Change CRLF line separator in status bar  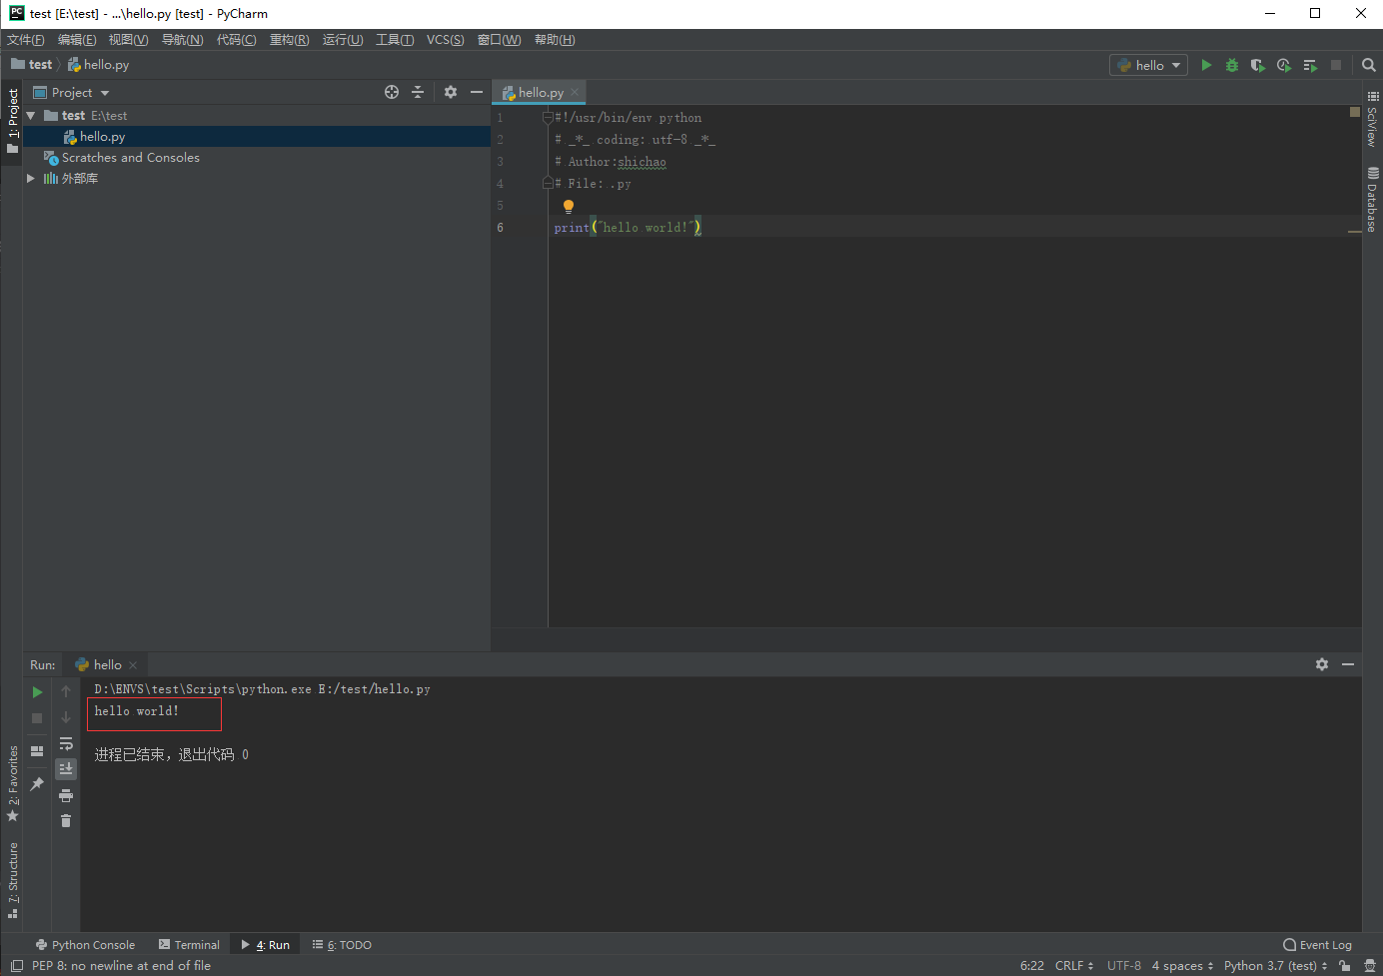click(1074, 966)
